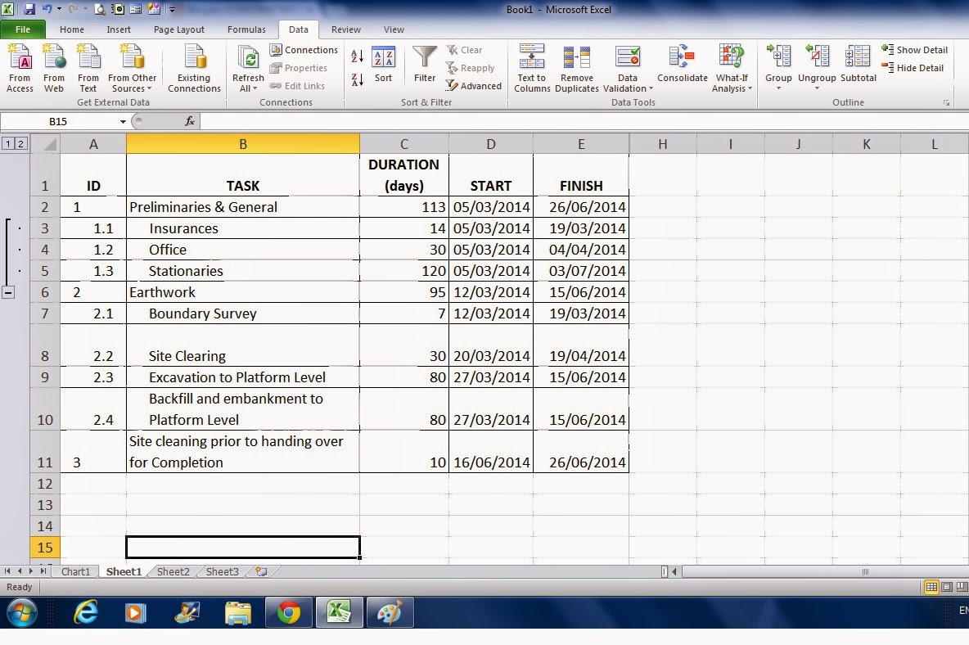The width and height of the screenshot is (969, 645).
Task: Click the From Text import icon
Action: pos(88,68)
